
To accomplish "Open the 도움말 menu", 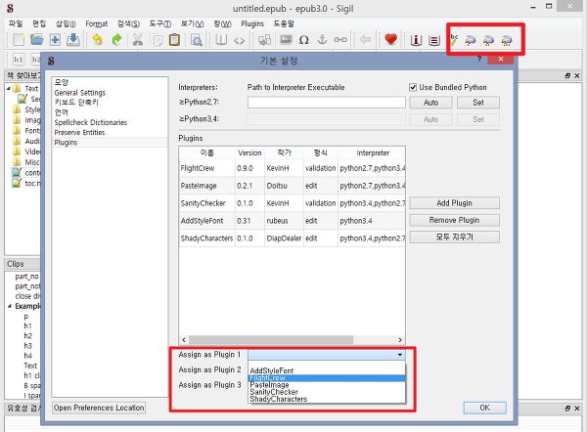I will click(284, 23).
